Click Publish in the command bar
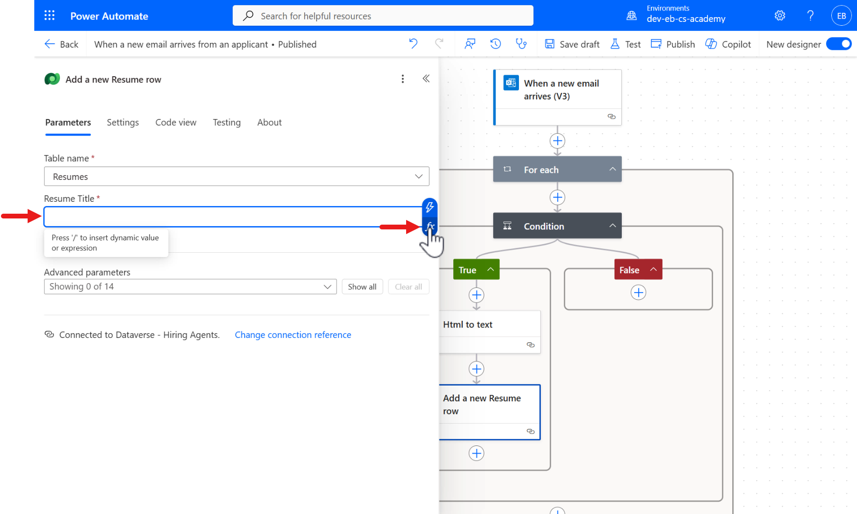The width and height of the screenshot is (857, 514). tap(673, 44)
